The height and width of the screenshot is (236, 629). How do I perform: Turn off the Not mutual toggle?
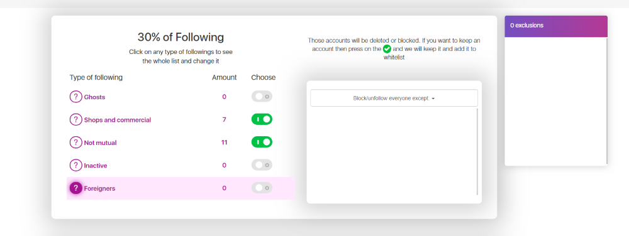pyautogui.click(x=262, y=142)
